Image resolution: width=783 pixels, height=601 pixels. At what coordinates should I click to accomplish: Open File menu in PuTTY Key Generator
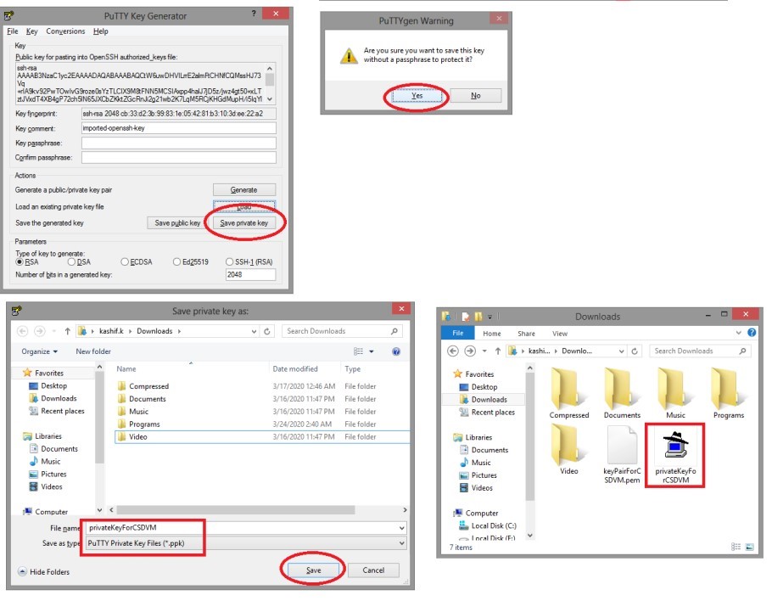click(13, 31)
